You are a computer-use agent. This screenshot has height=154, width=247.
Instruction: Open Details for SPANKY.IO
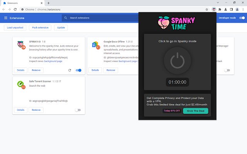pos(20,70)
